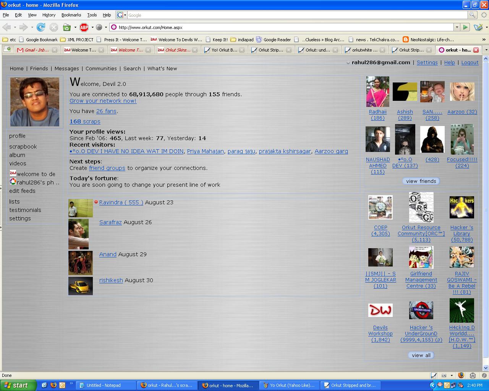This screenshot has width=489, height=391.
Task: Click into the Google search field
Action: tap(297, 15)
